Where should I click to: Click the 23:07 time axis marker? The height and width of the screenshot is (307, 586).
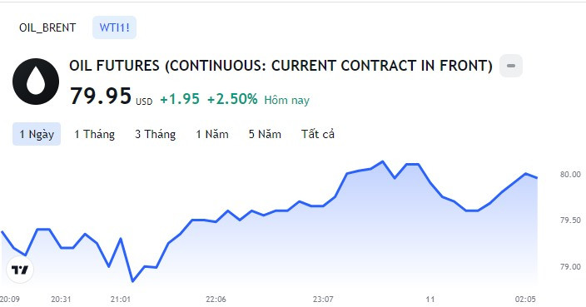click(323, 300)
